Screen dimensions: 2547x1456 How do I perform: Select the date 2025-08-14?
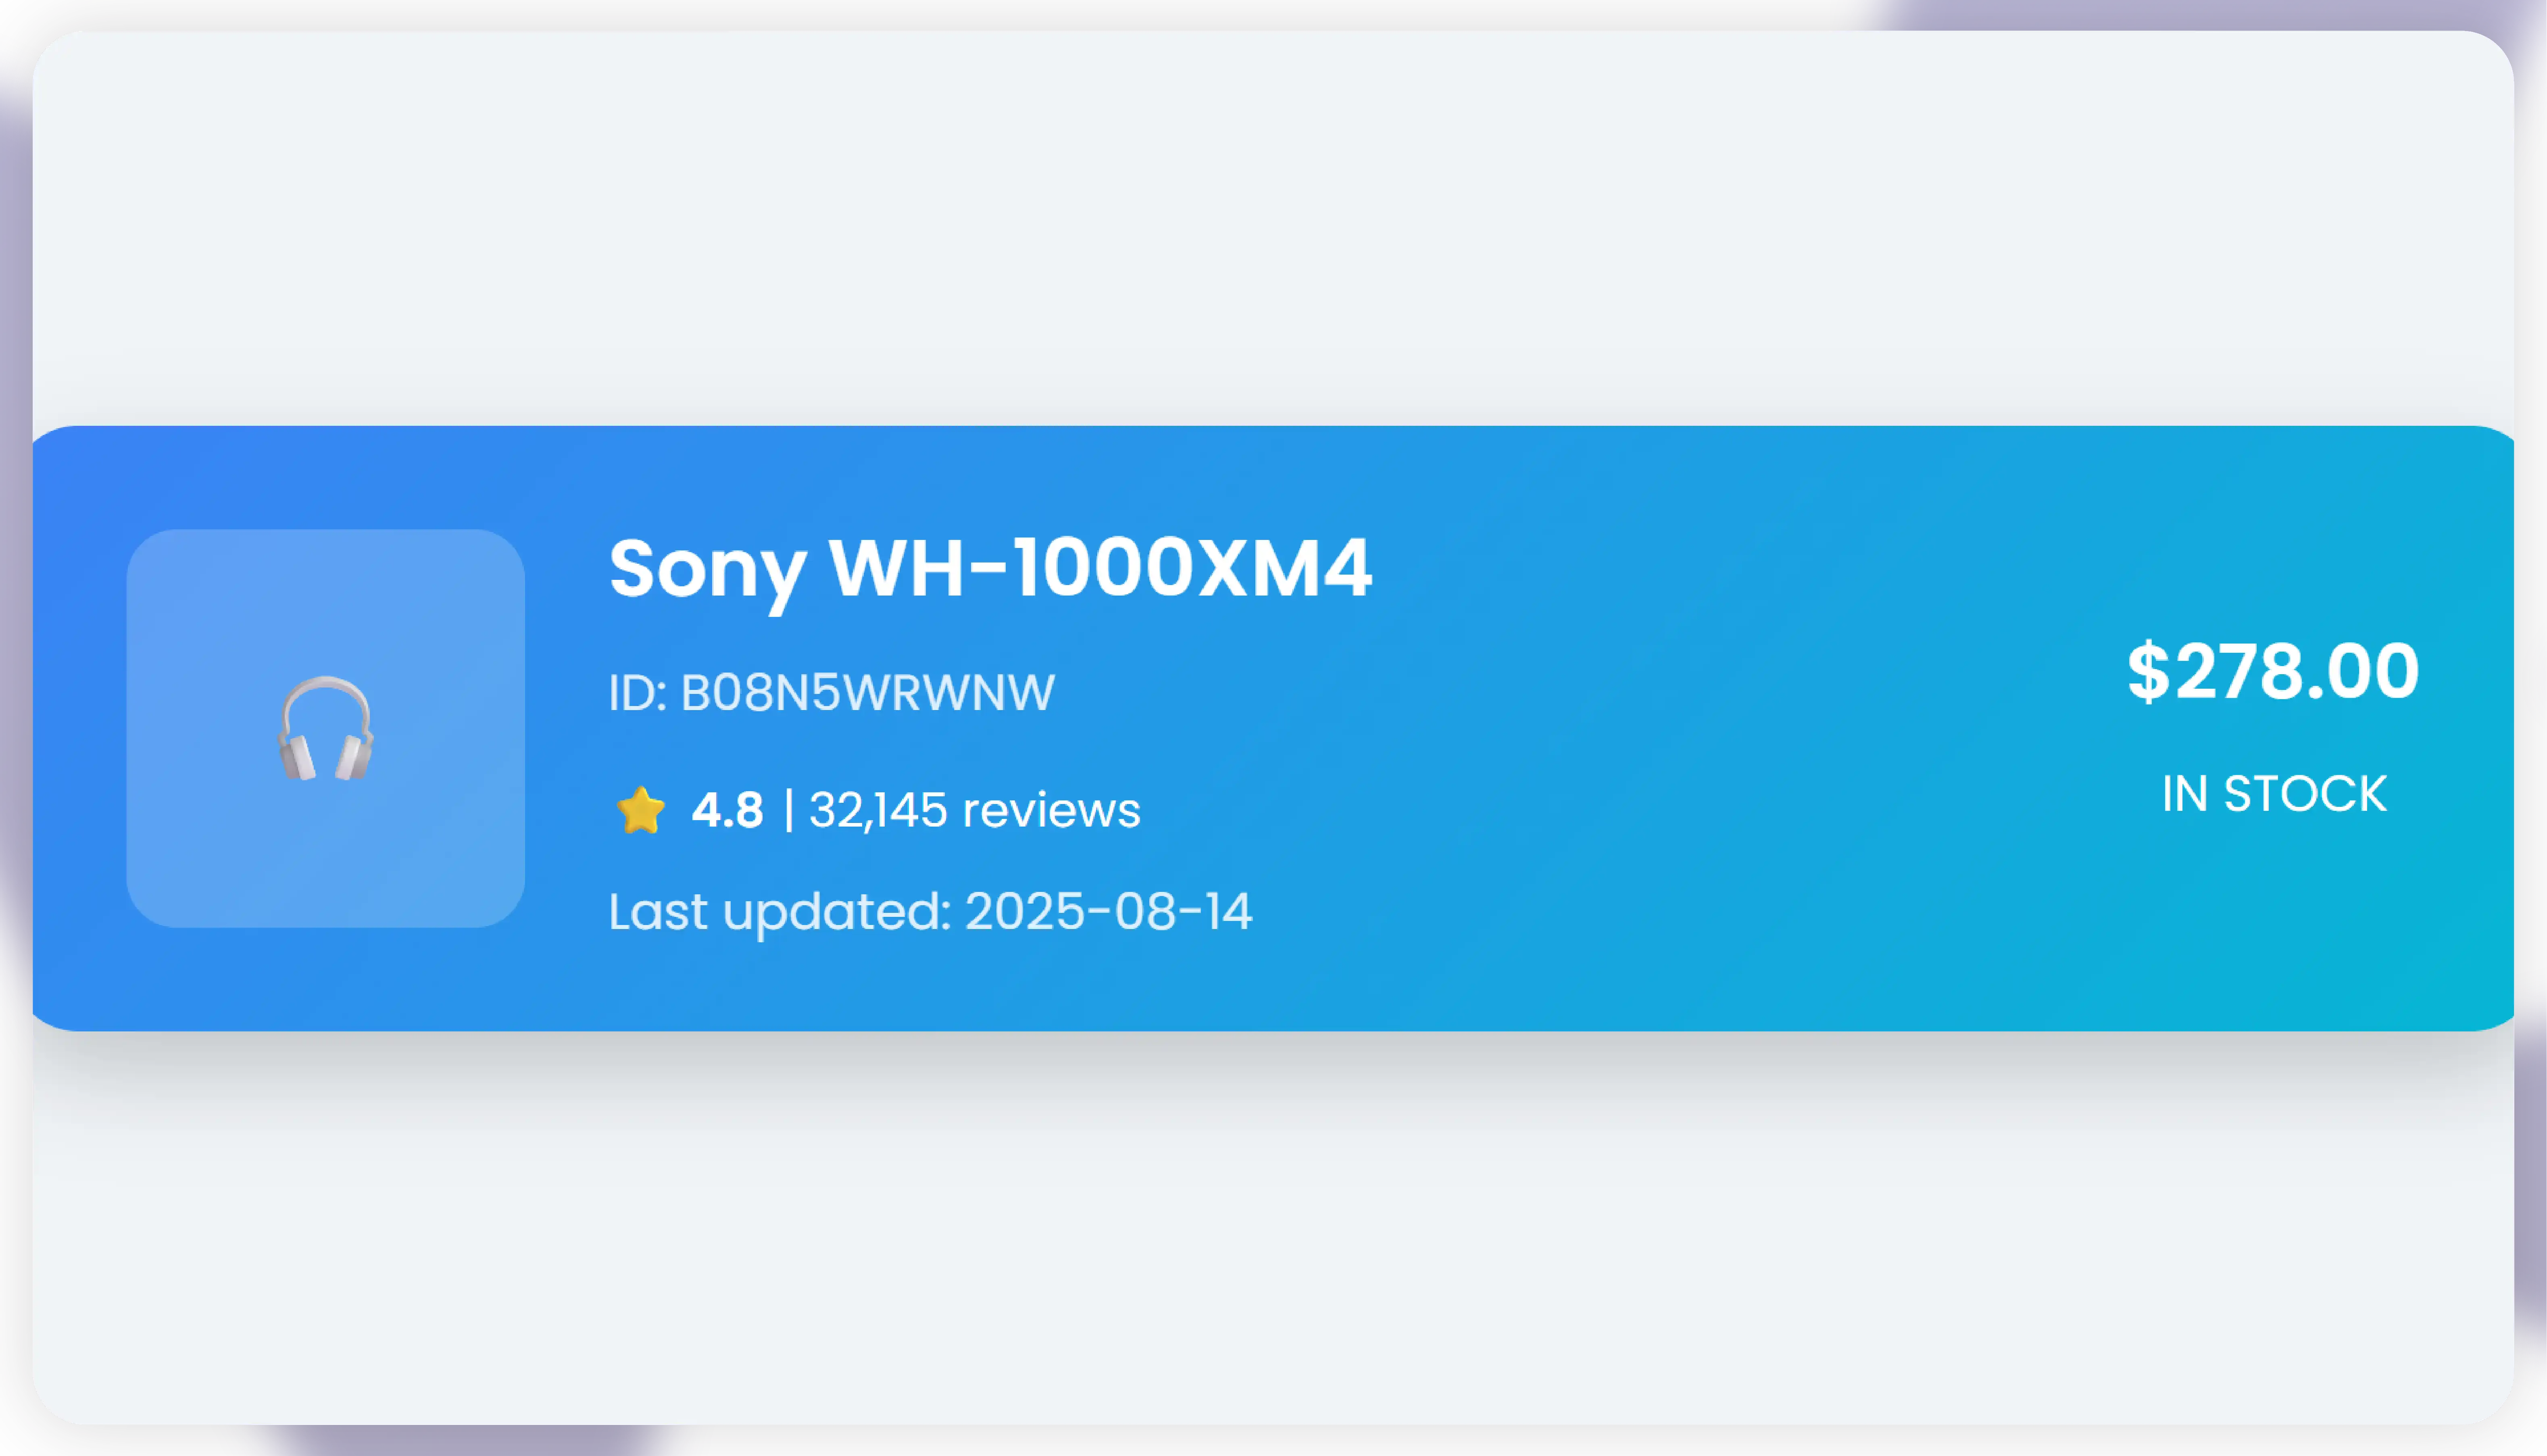pos(1108,912)
